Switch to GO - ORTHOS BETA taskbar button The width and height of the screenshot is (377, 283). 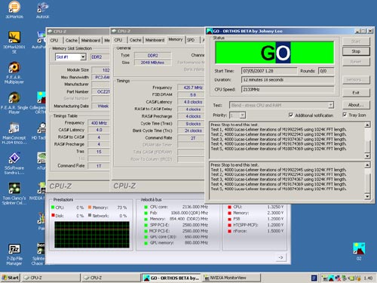[x=171, y=278]
